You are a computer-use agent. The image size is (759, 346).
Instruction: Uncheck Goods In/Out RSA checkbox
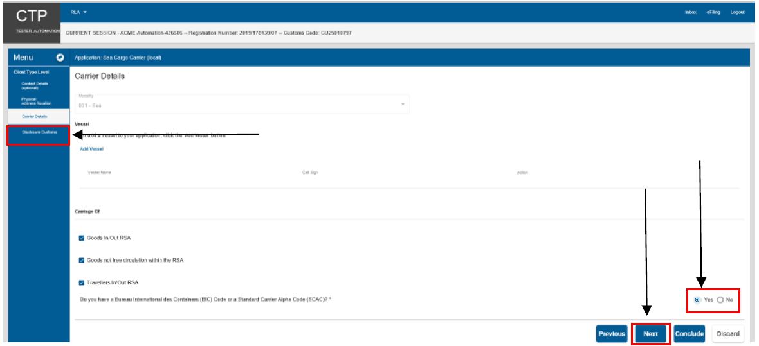[81, 238]
